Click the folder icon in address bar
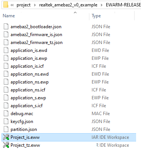 pos(6,5)
